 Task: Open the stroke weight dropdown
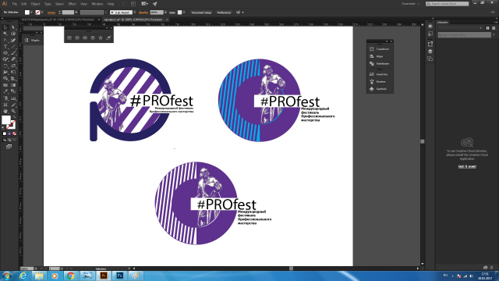(x=76, y=12)
